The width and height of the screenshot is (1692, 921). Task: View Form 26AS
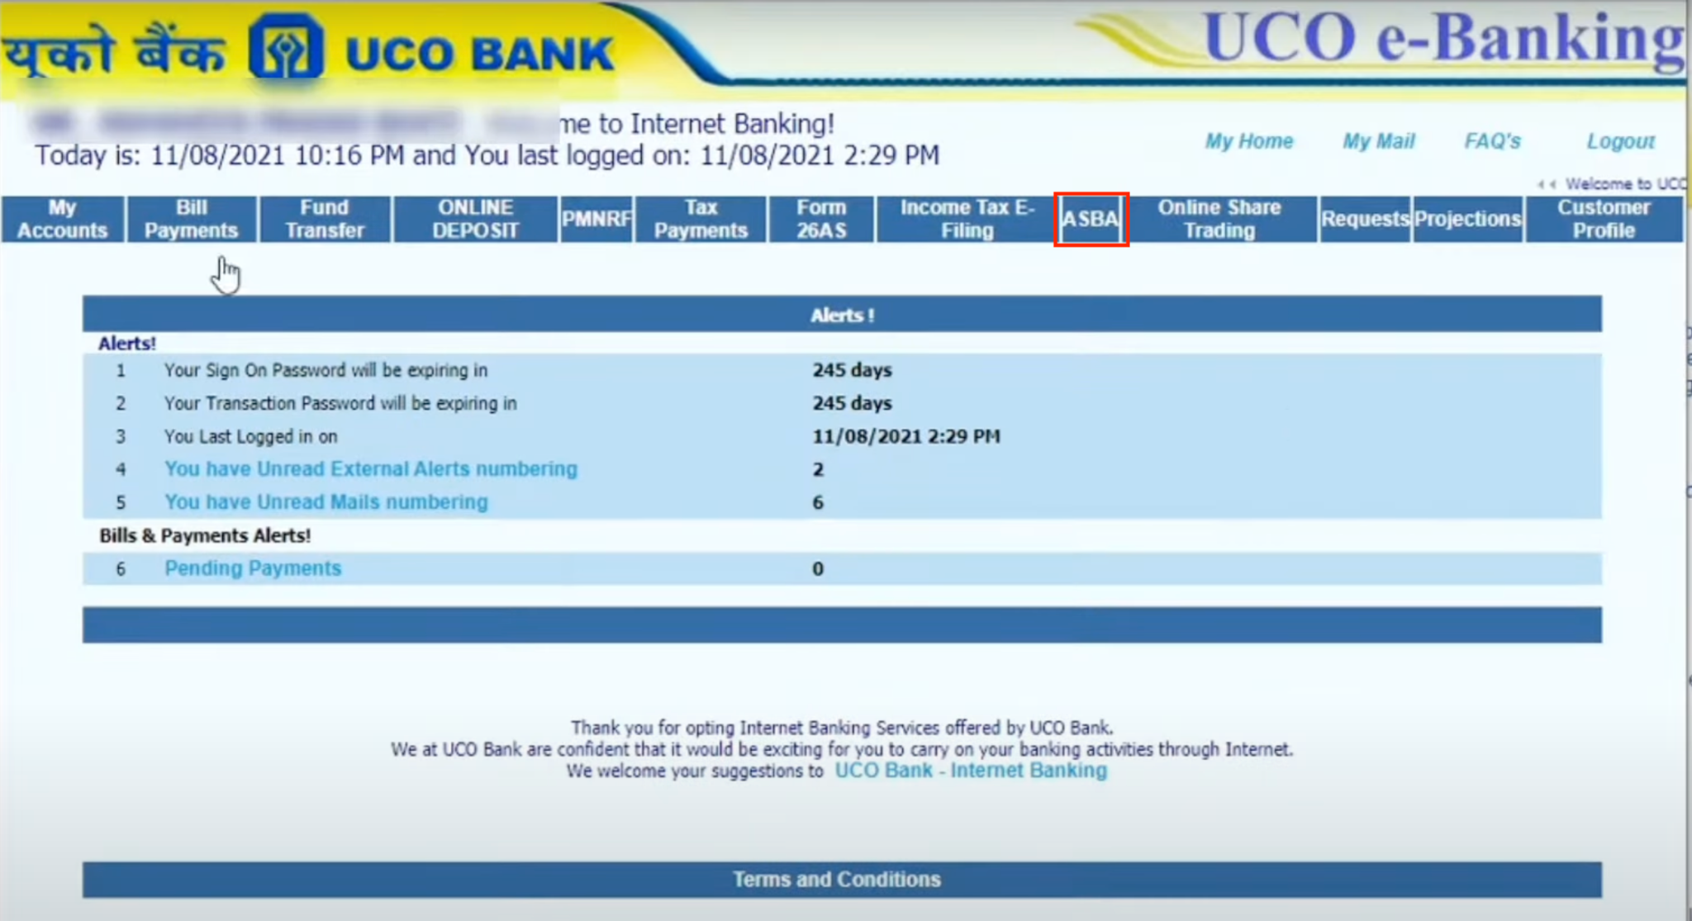(x=823, y=219)
